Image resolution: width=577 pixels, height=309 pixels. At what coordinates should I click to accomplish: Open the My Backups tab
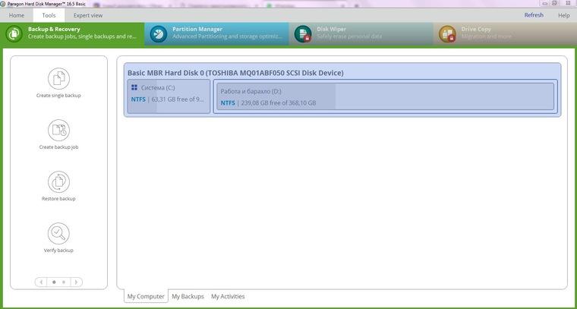[x=188, y=296]
